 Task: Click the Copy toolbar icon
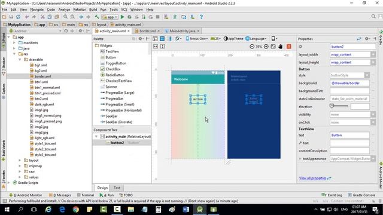pyautogui.click(x=50, y=17)
